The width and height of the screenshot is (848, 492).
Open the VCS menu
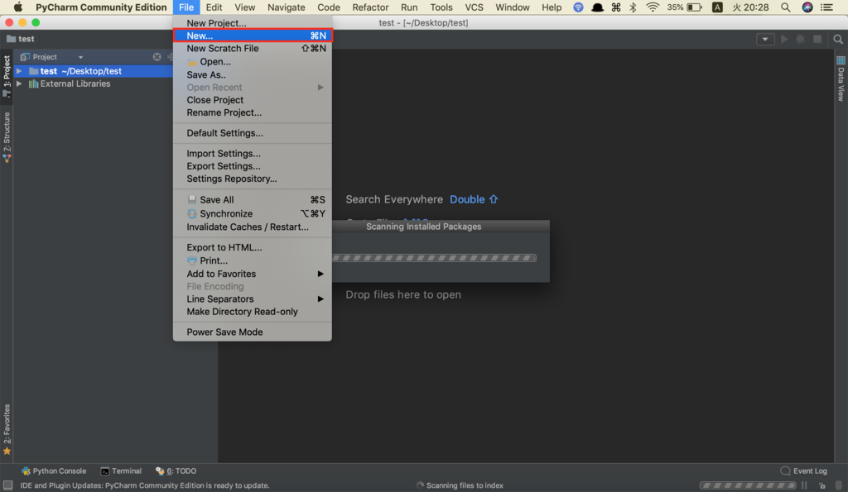475,7
